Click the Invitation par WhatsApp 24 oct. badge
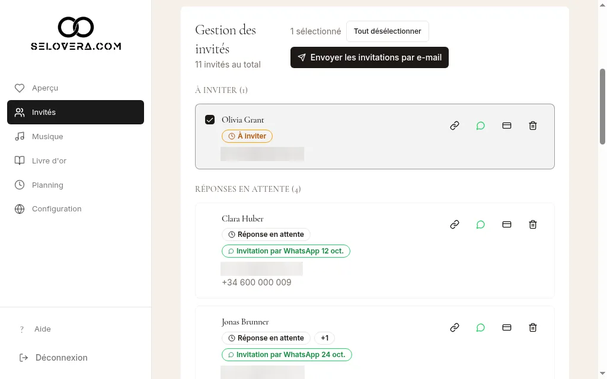This screenshot has width=607, height=379. click(x=286, y=355)
